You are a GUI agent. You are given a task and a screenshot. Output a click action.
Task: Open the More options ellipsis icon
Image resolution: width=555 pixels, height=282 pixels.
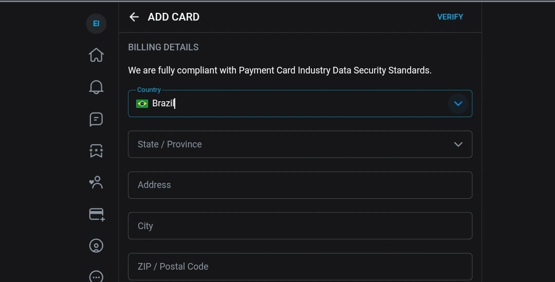pyautogui.click(x=96, y=277)
